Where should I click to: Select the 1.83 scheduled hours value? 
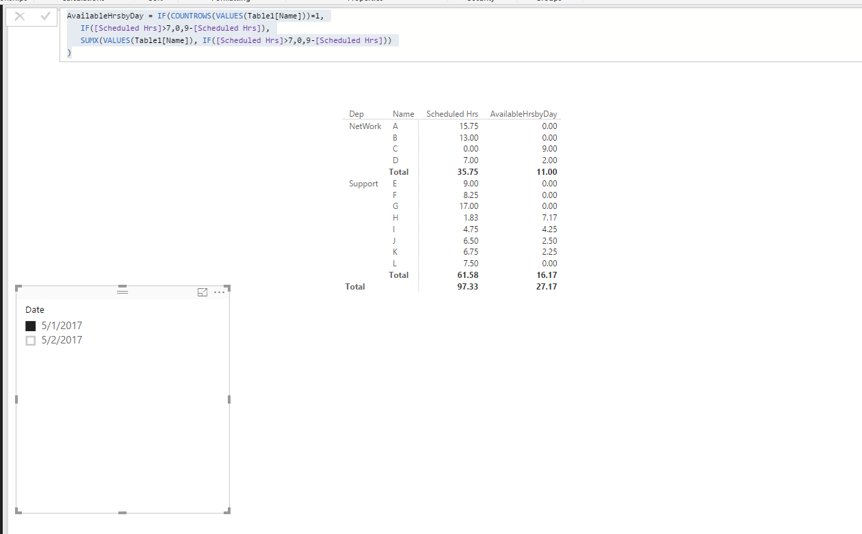pyautogui.click(x=471, y=218)
